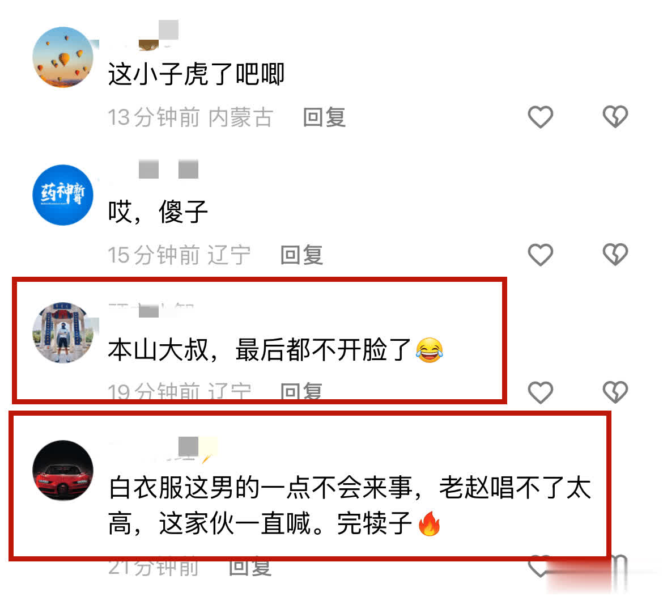Like the comment 这小子虎了吧唧
Image resolution: width=663 pixels, height=596 pixels.
pos(541,117)
